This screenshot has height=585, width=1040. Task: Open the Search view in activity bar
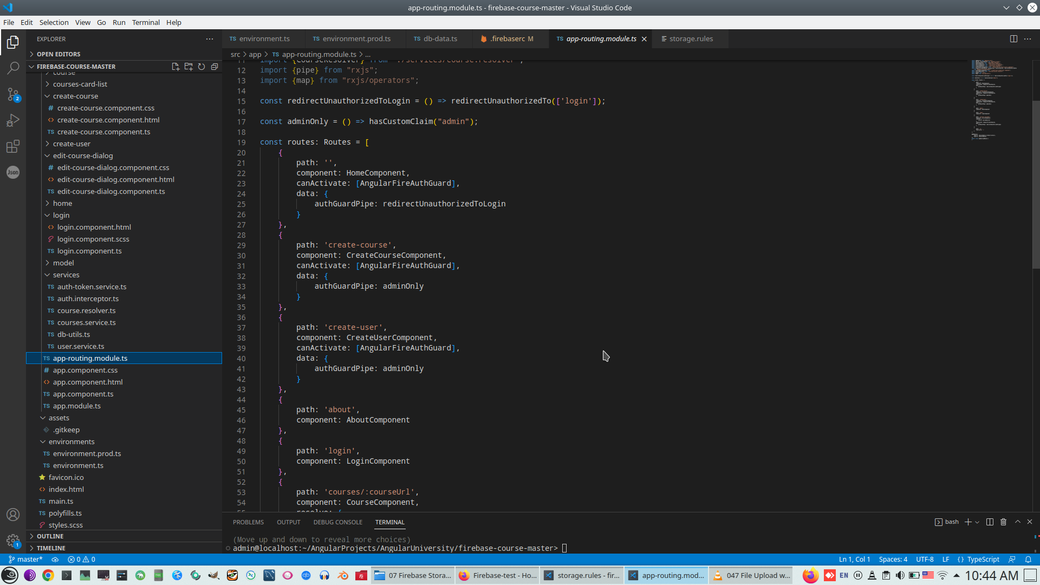click(x=13, y=68)
